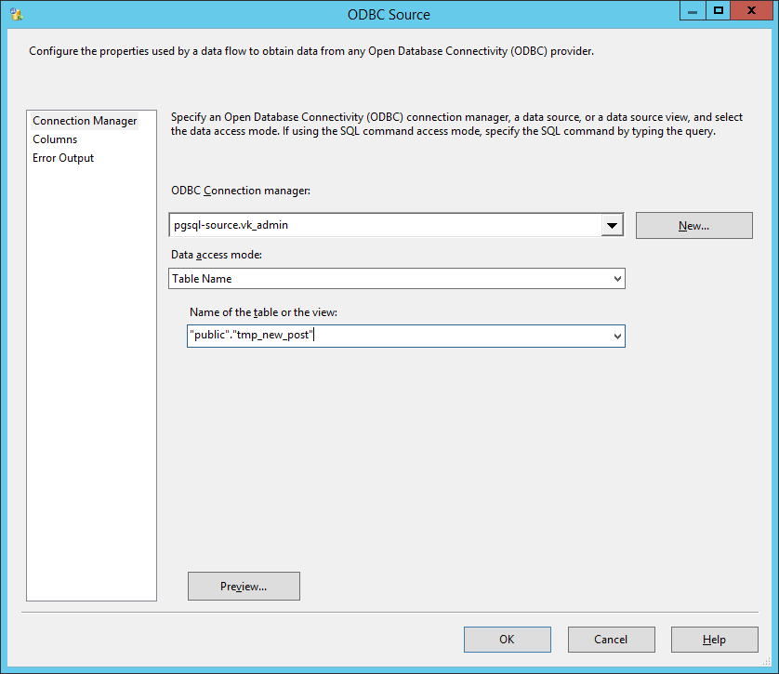Click the ODBC Source title bar text
This screenshot has width=779, height=674.
pos(389,14)
